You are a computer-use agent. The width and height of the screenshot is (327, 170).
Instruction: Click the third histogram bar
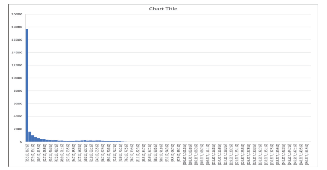pos(32,138)
